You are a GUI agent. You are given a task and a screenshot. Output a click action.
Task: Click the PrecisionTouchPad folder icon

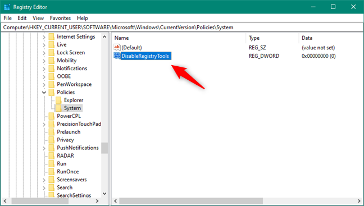click(52, 124)
